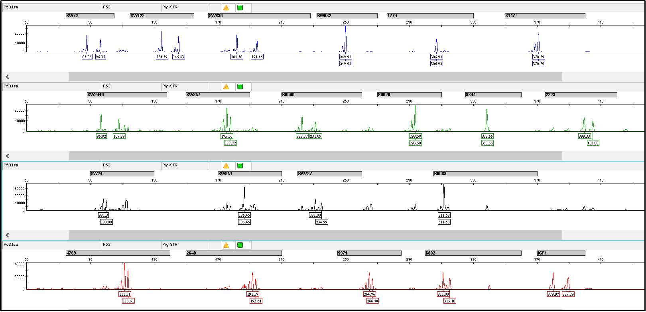The image size is (646, 312).
Task: Click green quality square in SW72 panel header
Action: [240, 8]
